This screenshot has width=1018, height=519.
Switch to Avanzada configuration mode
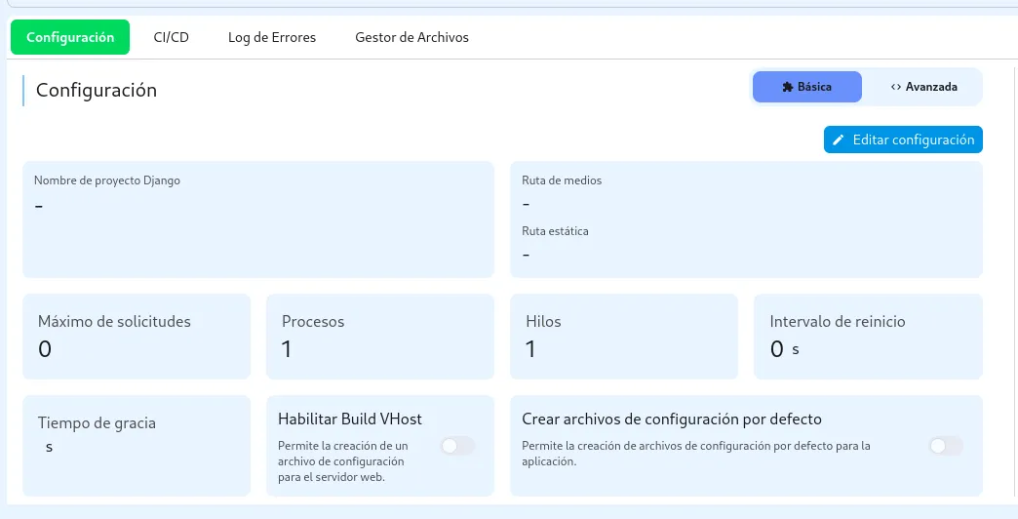click(x=923, y=87)
